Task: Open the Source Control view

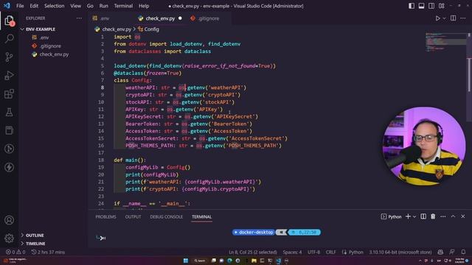Action: coord(9,57)
